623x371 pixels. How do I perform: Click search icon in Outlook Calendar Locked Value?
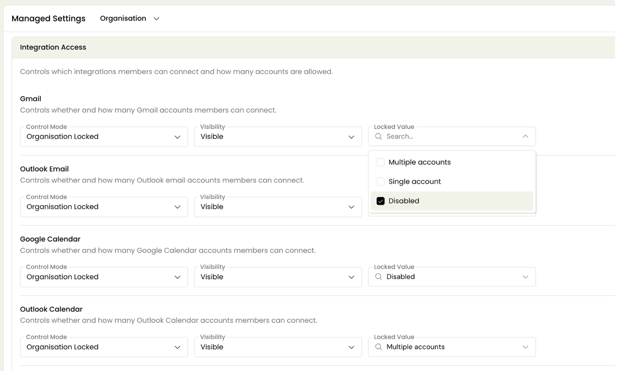378,347
